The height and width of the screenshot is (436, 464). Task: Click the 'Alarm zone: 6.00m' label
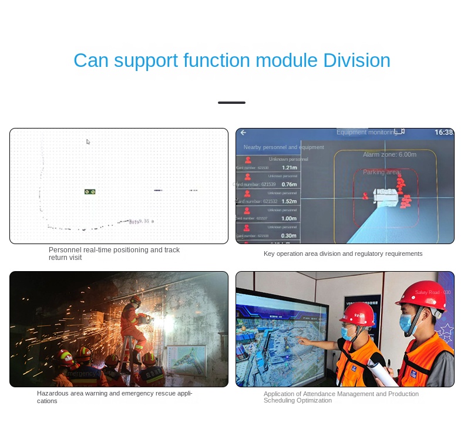click(389, 154)
